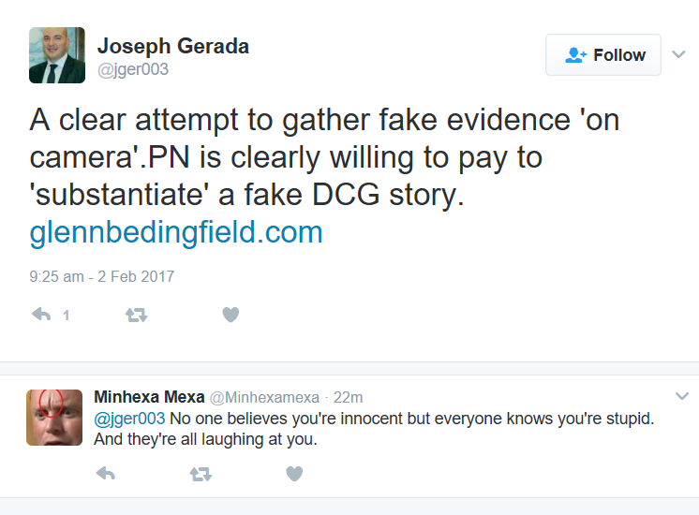Viewport: 699px width, 515px height.
Task: Open Joseph Gerada's profile picture
Action: 56,55
